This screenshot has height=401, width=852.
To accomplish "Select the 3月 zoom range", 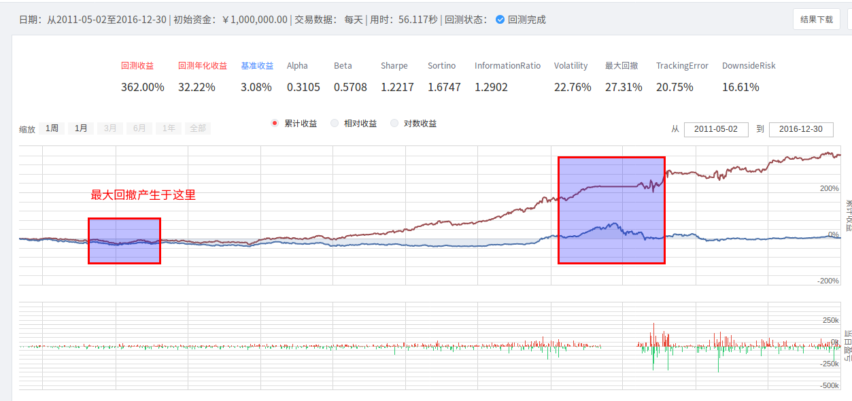I will (x=110, y=128).
